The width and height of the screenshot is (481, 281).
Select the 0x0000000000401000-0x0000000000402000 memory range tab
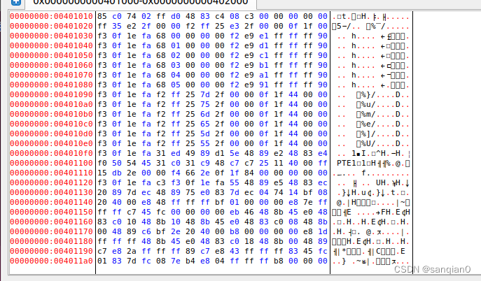[140, 3]
